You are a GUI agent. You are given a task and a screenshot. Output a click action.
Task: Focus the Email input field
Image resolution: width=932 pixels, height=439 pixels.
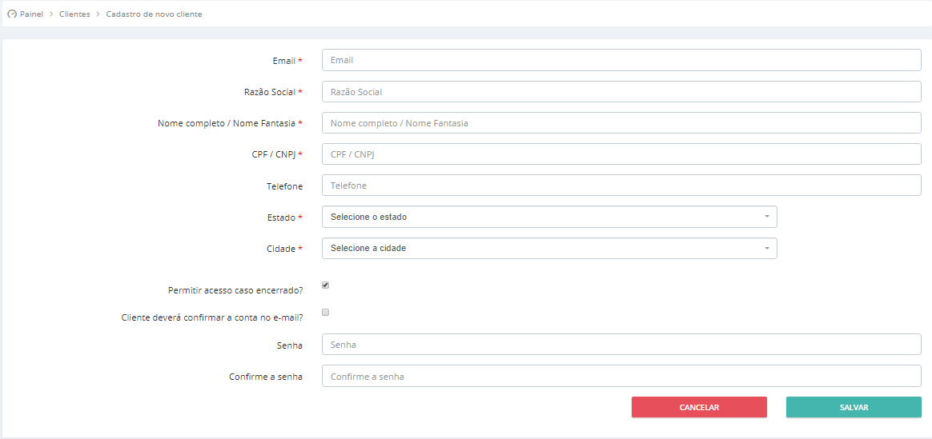(x=621, y=60)
